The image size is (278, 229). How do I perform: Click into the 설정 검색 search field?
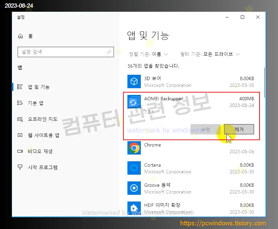[x=66, y=52]
